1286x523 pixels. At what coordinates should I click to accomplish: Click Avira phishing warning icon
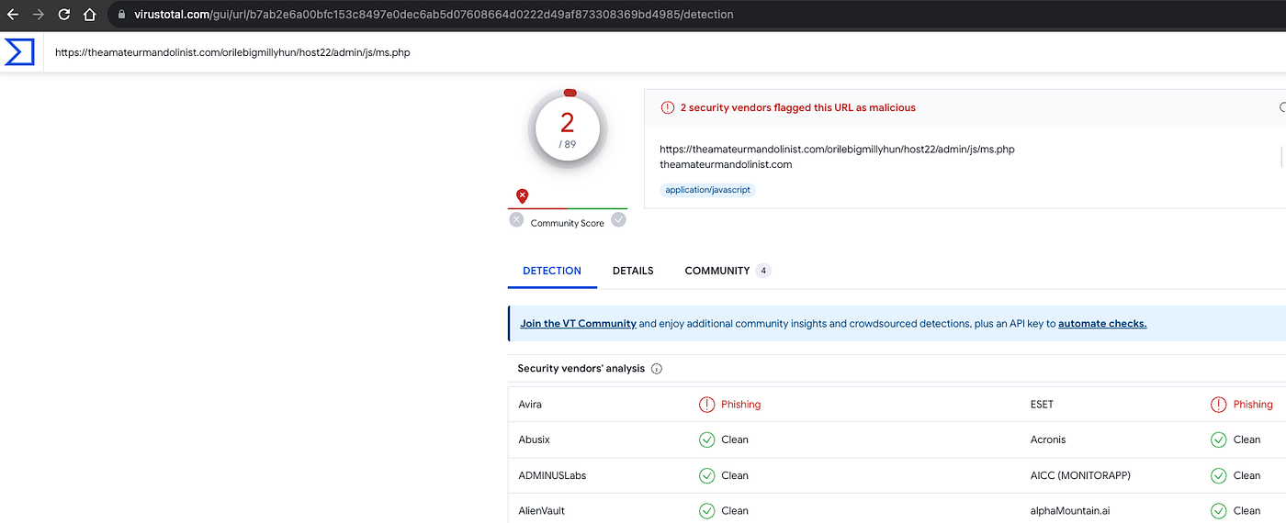pos(706,405)
